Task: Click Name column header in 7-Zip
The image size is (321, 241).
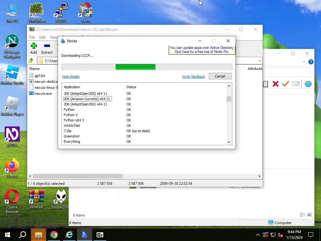Action: (x=34, y=69)
